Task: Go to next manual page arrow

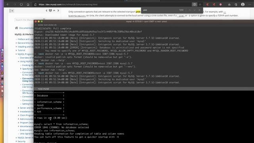Action: pyautogui.click(x=58, y=11)
